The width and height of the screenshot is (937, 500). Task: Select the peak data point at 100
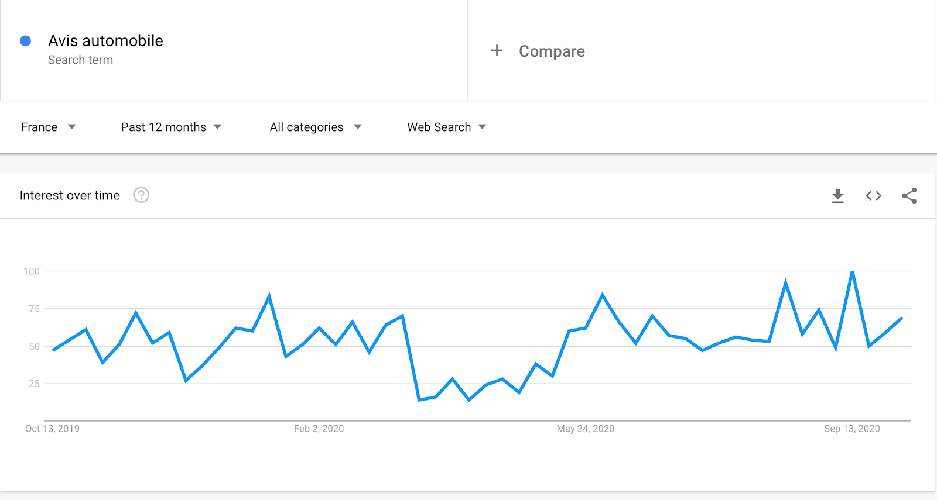pos(852,271)
